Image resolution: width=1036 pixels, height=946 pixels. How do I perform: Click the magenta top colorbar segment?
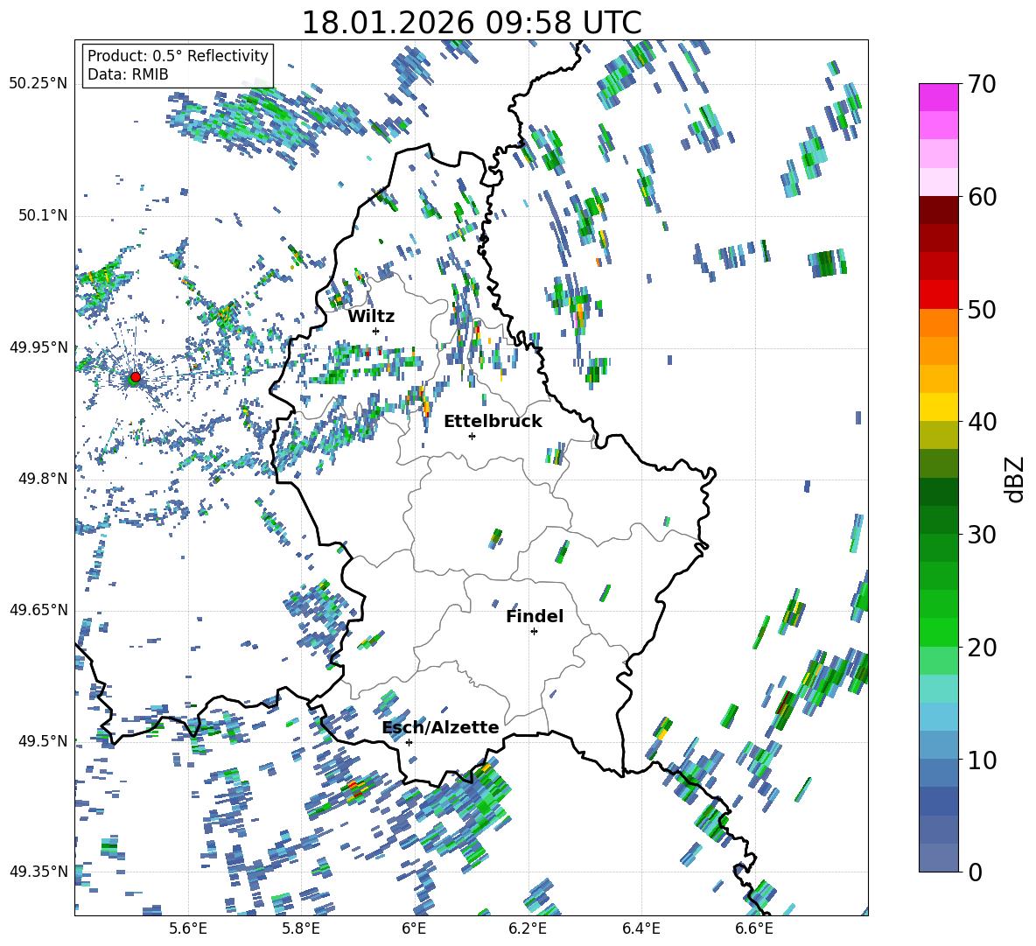tap(938, 97)
